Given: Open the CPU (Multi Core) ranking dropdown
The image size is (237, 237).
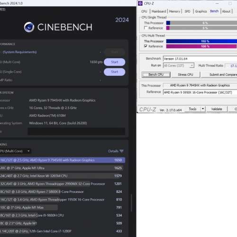Looking at the screenshot, I should pyautogui.click(x=15, y=151).
